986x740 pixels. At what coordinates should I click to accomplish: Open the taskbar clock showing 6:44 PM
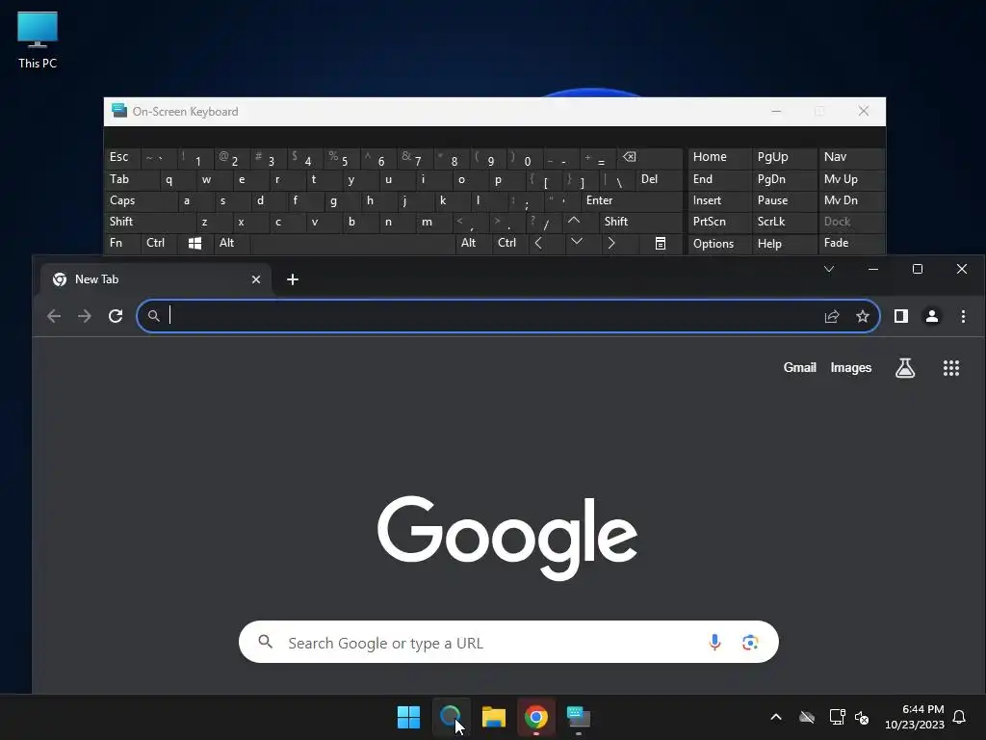click(x=915, y=717)
